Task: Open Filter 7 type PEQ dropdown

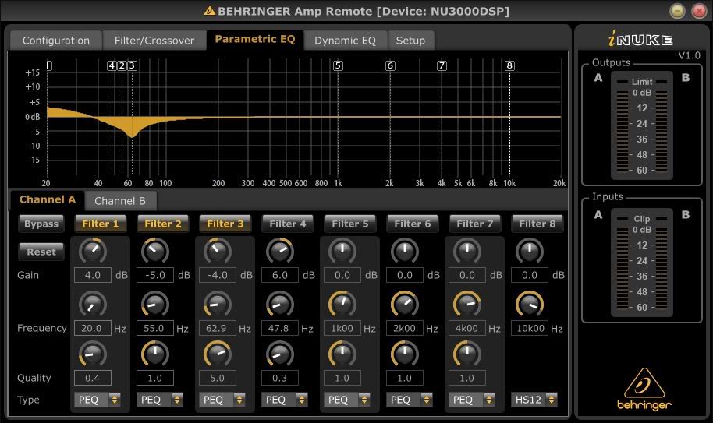Action: point(471,400)
